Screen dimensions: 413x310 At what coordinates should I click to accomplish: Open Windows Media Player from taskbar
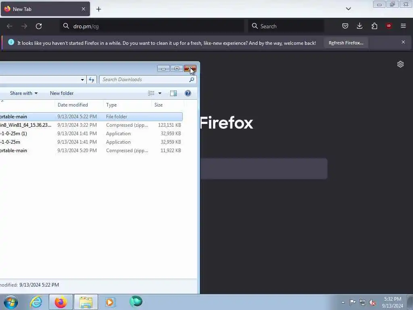tap(110, 302)
